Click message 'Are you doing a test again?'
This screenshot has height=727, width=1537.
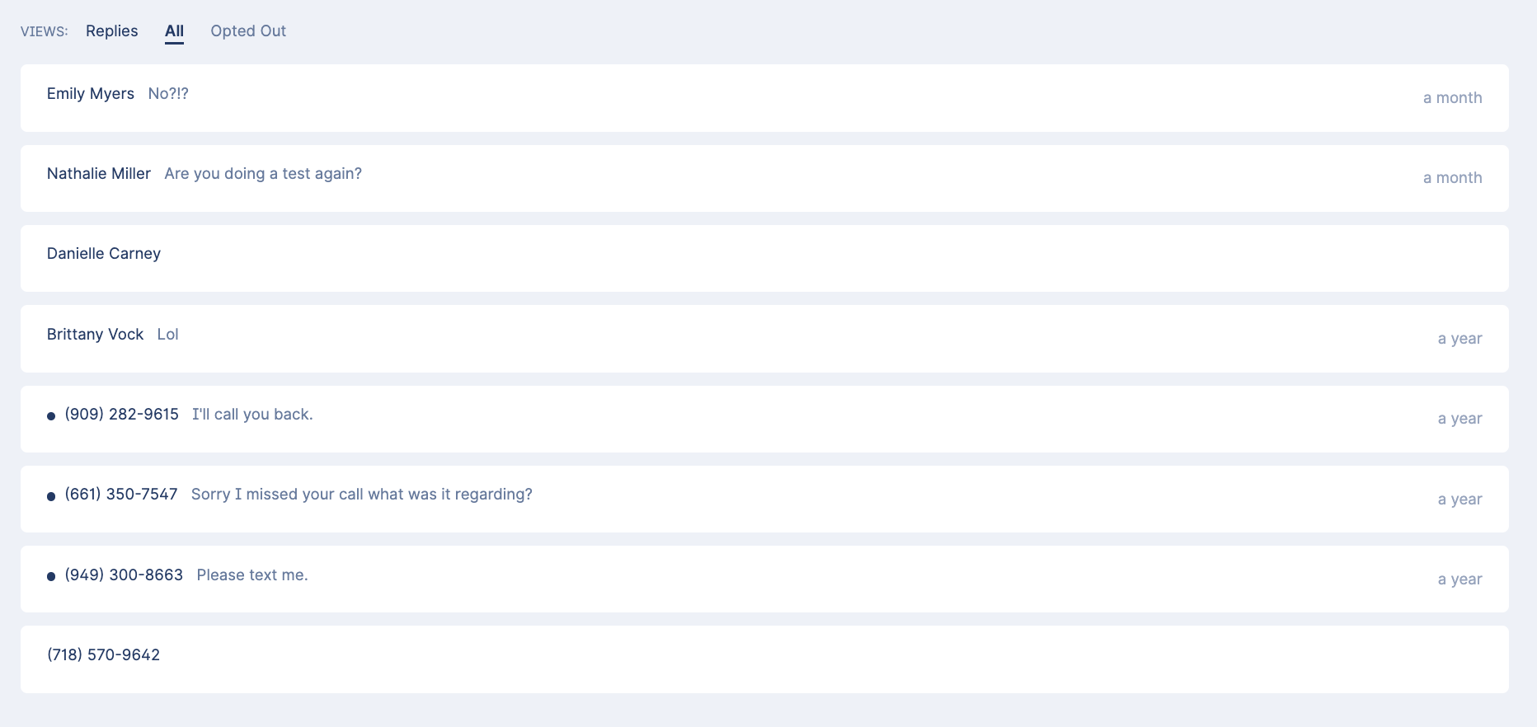[x=262, y=174]
